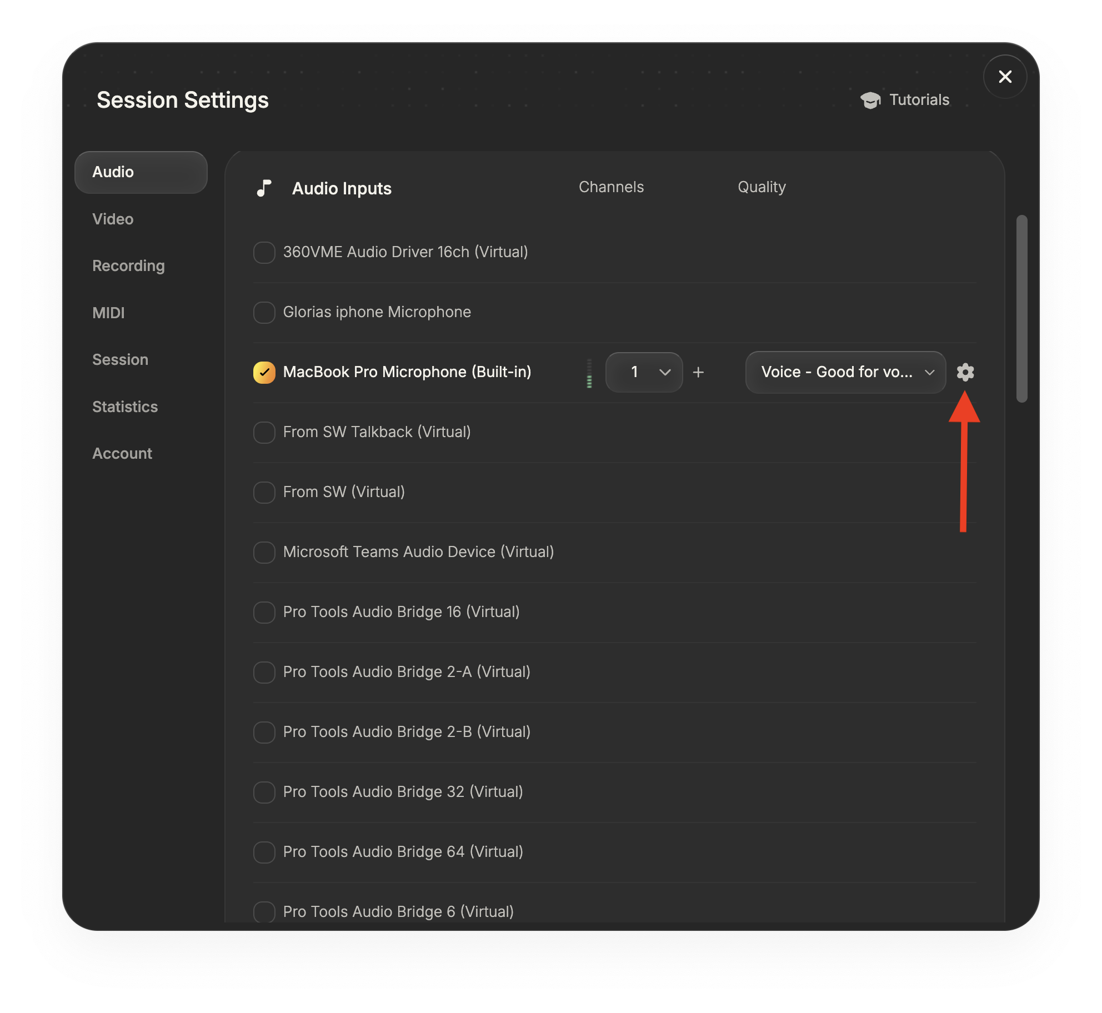
Task: Enable Glorias iphone Microphone input
Action: coord(264,312)
